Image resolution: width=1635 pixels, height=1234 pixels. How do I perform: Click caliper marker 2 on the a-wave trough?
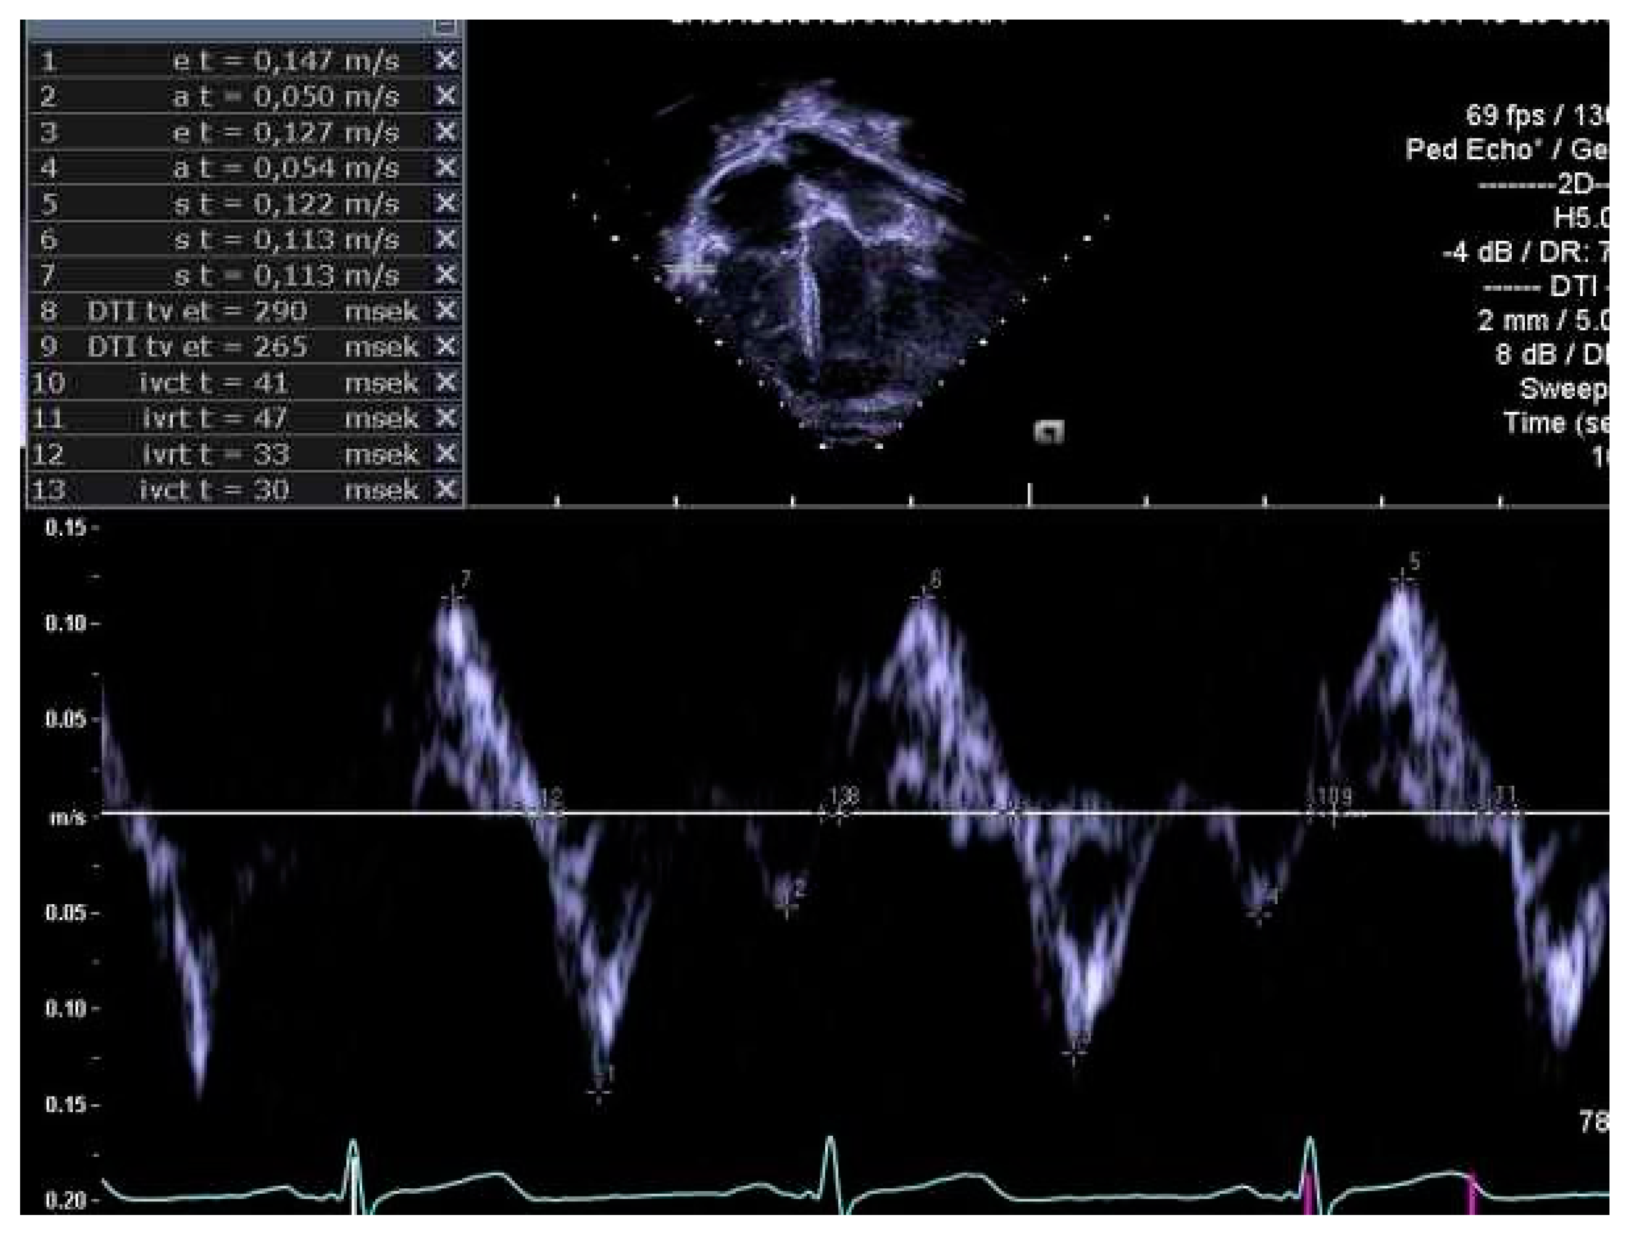pyautogui.click(x=787, y=906)
